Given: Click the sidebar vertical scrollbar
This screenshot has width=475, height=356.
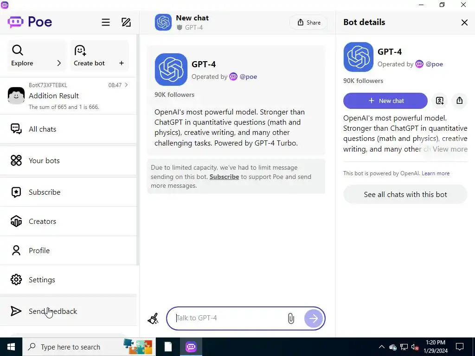Looking at the screenshot, I should click(x=138, y=150).
